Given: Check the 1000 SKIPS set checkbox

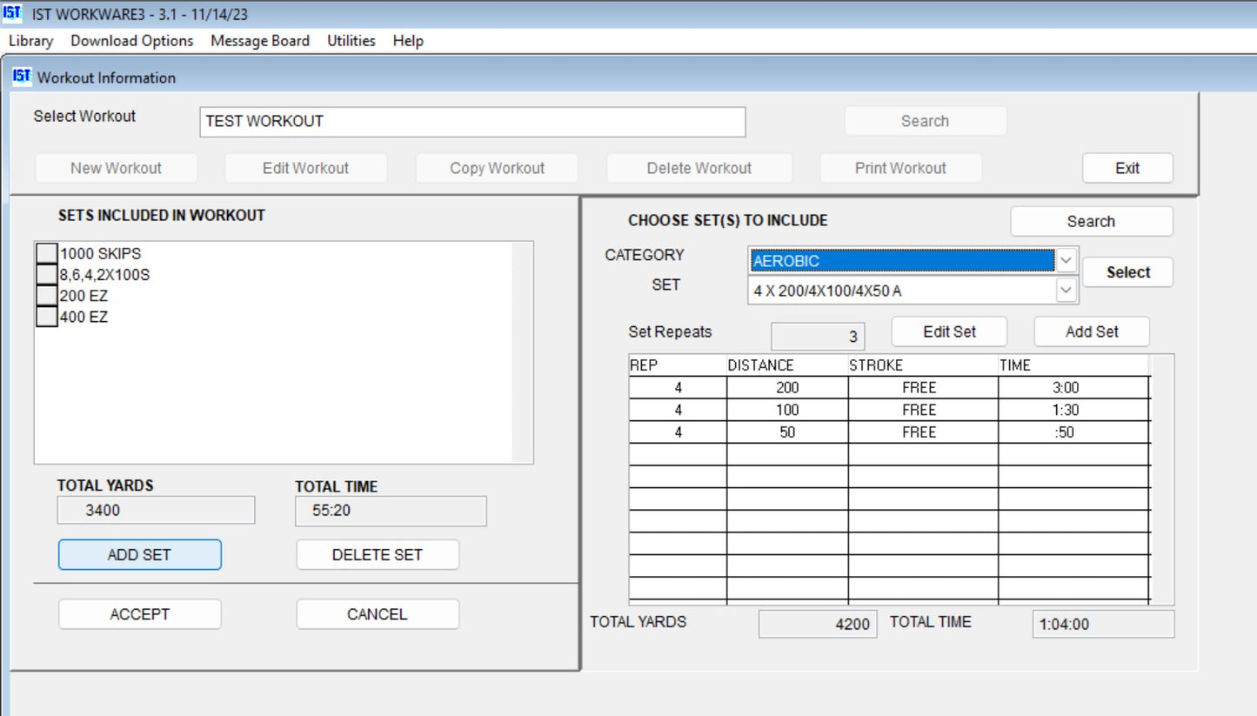Looking at the screenshot, I should coord(46,254).
